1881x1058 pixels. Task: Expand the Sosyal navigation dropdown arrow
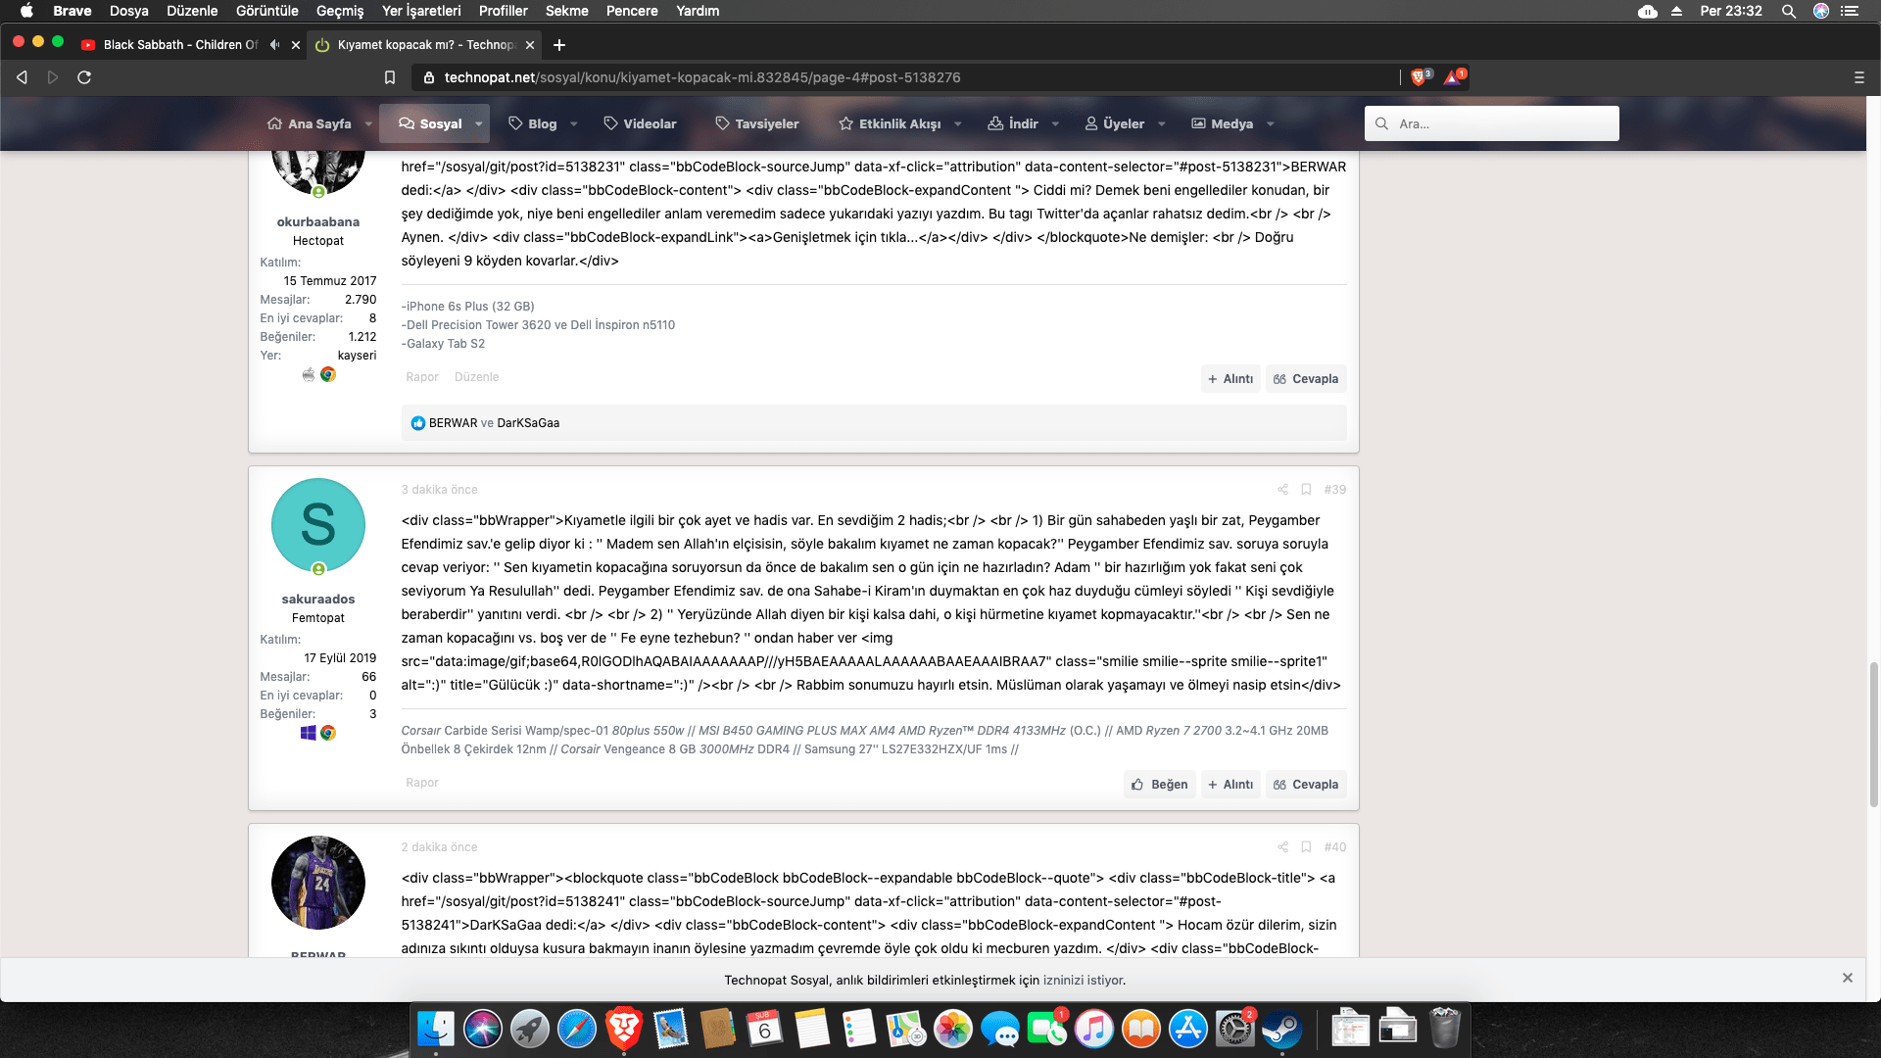[479, 124]
